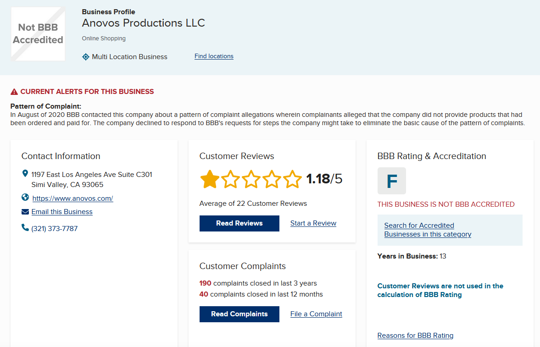Visit the https://www.anovos.com/ website link
540x347 pixels.
click(72, 198)
